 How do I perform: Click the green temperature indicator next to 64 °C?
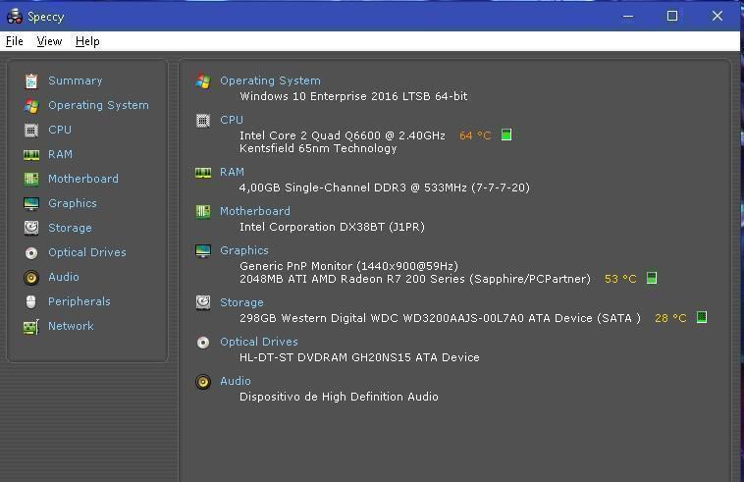pyautogui.click(x=506, y=134)
